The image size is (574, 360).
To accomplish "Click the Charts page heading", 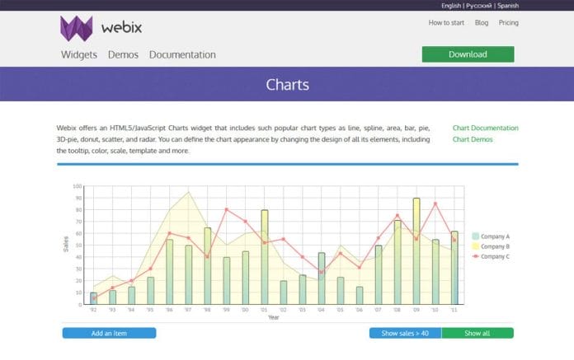I will click(x=287, y=84).
